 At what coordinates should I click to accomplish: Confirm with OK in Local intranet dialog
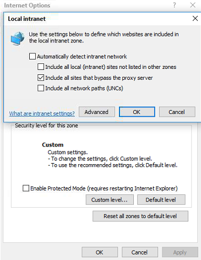[137, 112]
